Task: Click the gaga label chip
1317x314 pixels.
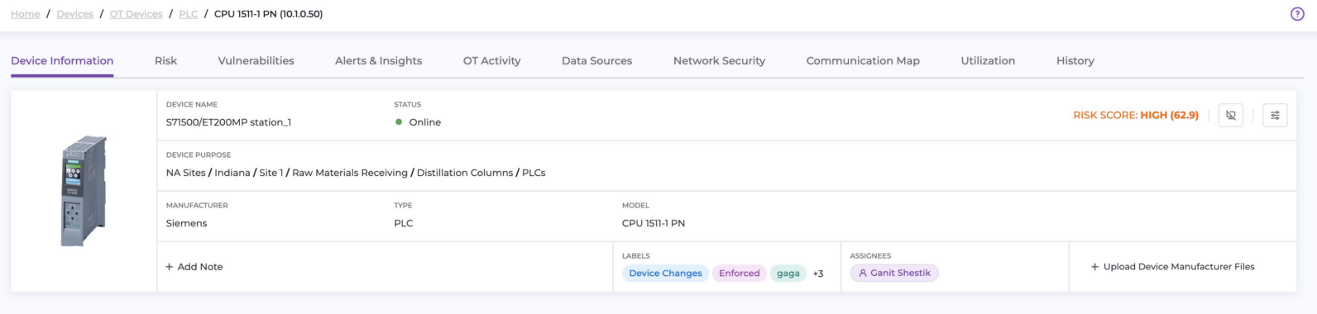Action: (788, 274)
